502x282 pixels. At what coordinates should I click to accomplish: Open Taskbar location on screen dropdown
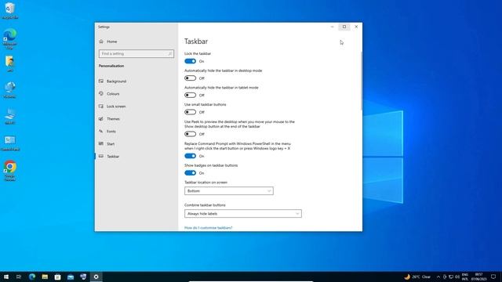(229, 191)
